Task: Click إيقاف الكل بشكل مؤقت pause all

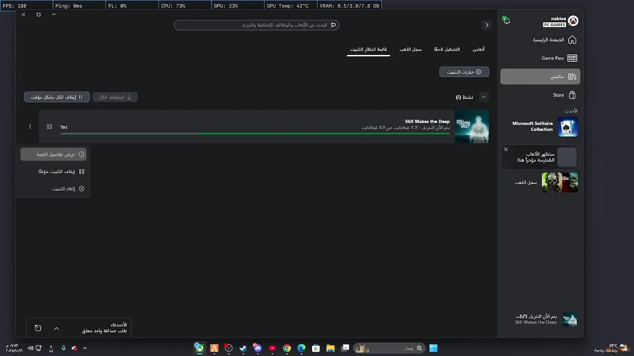Action: [57, 97]
